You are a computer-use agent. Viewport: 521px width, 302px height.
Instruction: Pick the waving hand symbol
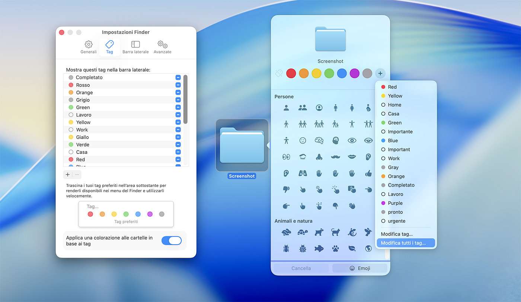pyautogui.click(x=352, y=206)
